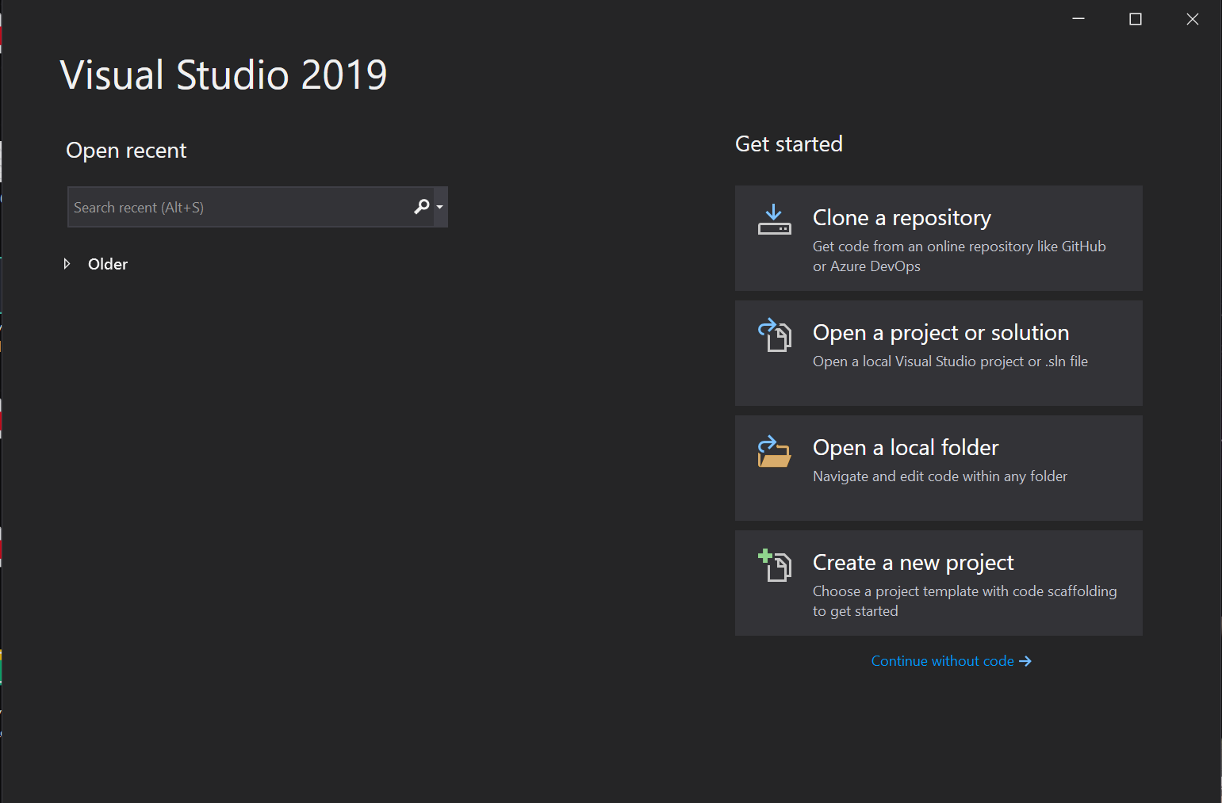Click the Visual Studio 2019 title heading
This screenshot has height=803, width=1222.
[x=224, y=75]
